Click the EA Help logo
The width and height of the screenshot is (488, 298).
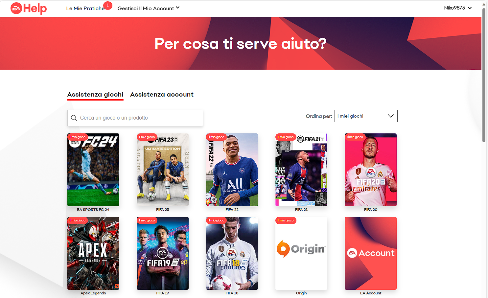click(29, 8)
